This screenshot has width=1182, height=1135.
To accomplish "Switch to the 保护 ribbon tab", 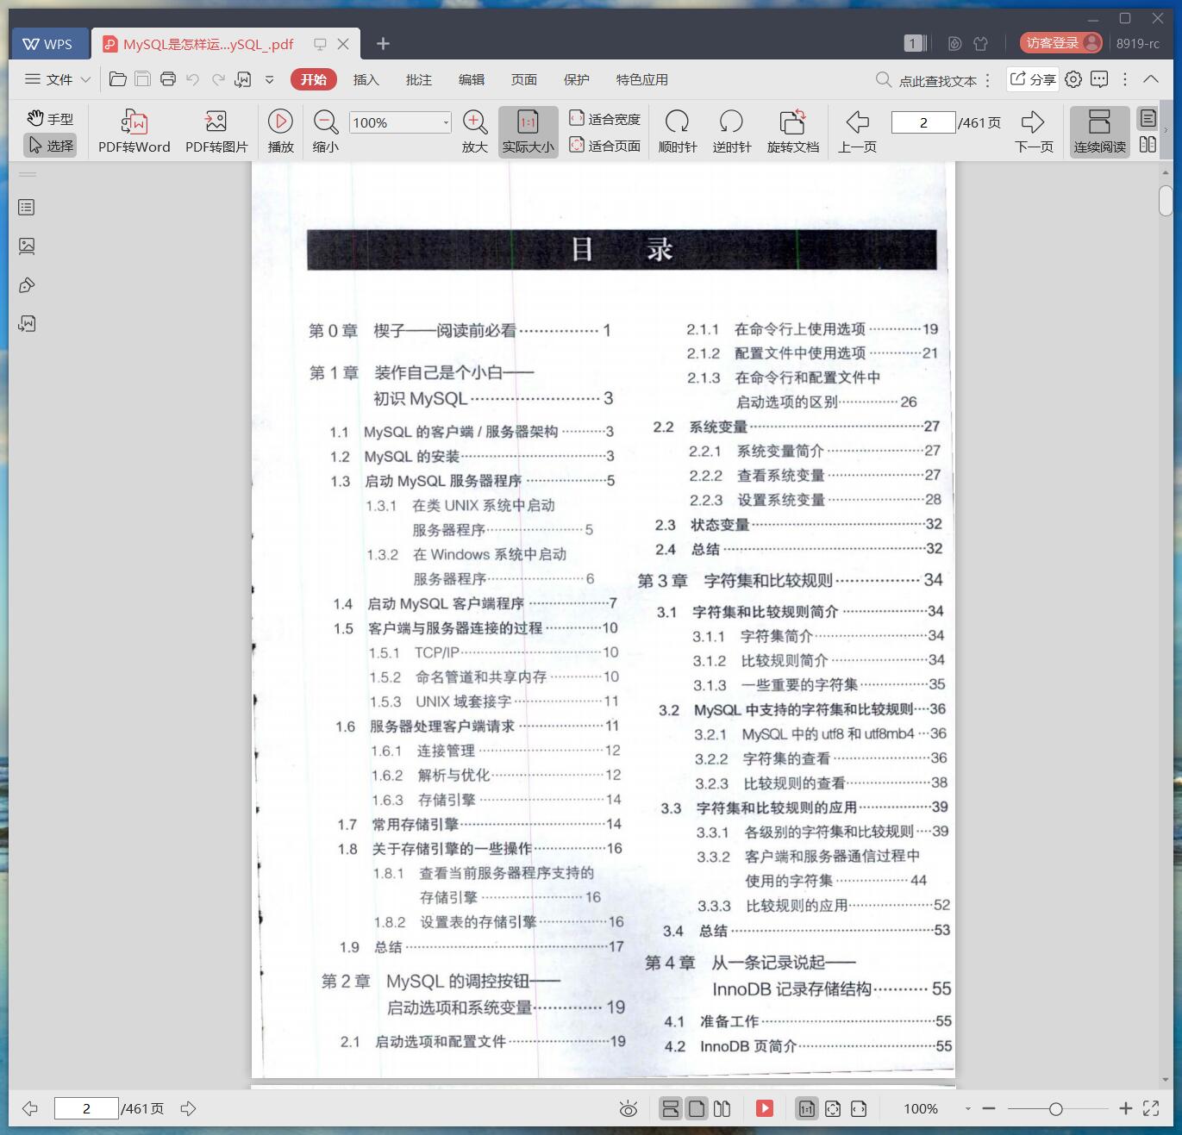I will tap(576, 79).
